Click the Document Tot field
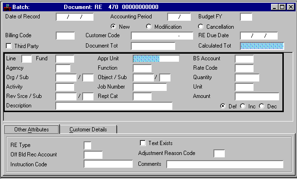 click(153, 46)
